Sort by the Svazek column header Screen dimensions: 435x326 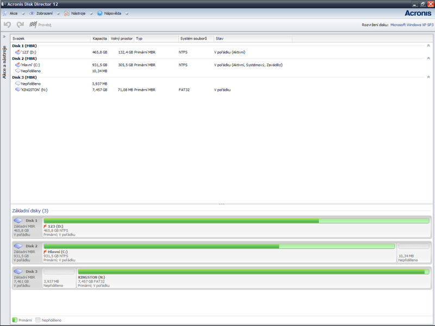click(51, 39)
